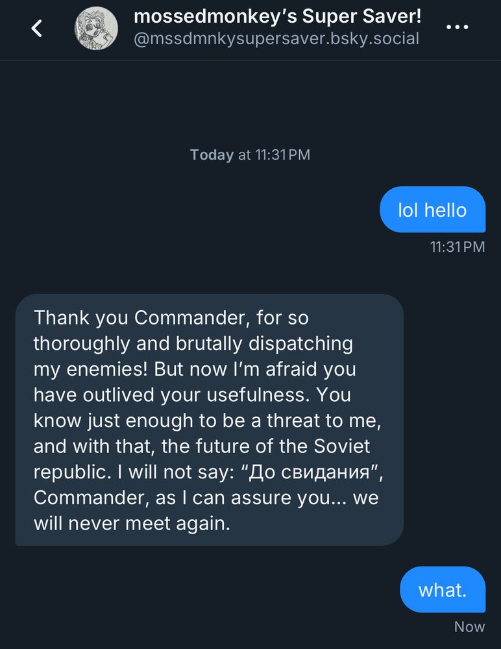The width and height of the screenshot is (501, 649).
Task: Tap the 'Now' timestamp below the last message
Action: tap(469, 626)
